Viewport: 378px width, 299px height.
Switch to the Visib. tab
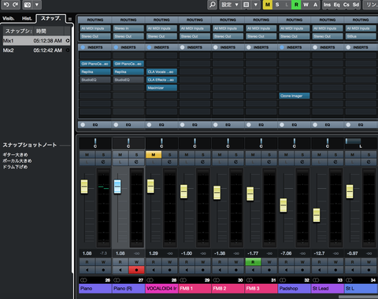9,18
